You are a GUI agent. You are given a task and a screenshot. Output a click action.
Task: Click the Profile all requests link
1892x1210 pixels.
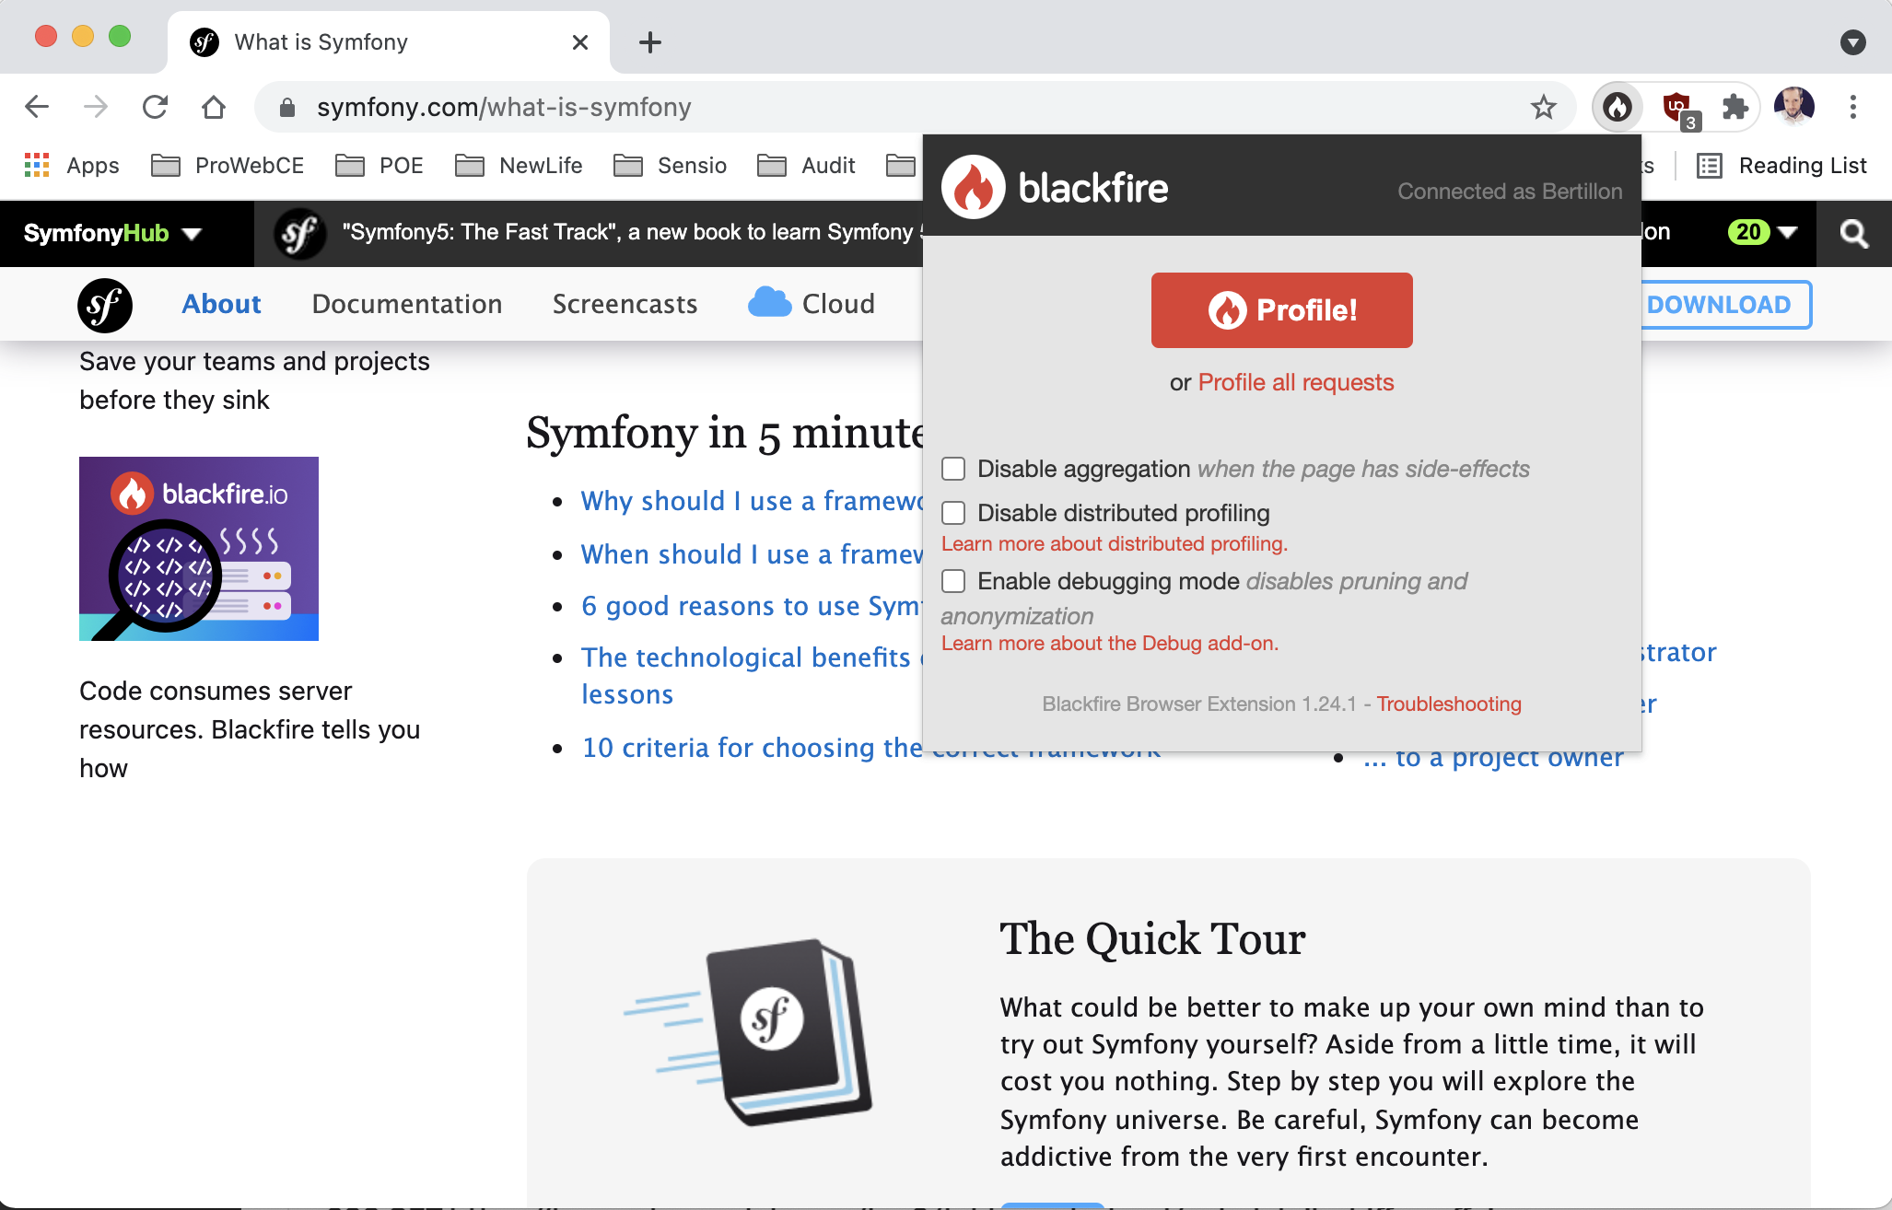coord(1295,382)
